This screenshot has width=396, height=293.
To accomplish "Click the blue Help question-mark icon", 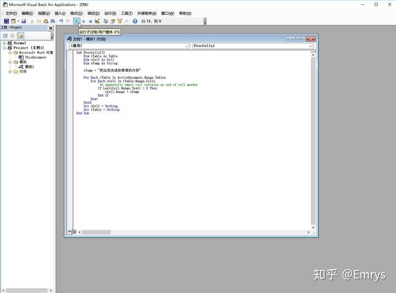I will pyautogui.click(x=135, y=21).
